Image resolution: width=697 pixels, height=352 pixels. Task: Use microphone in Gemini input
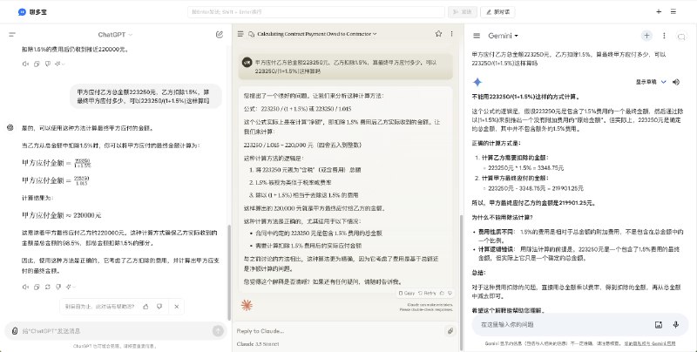676,325
